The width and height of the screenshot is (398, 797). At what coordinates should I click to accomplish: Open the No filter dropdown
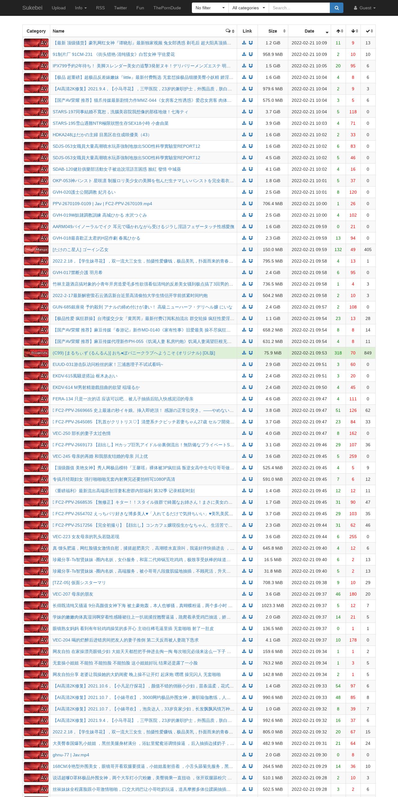(210, 8)
